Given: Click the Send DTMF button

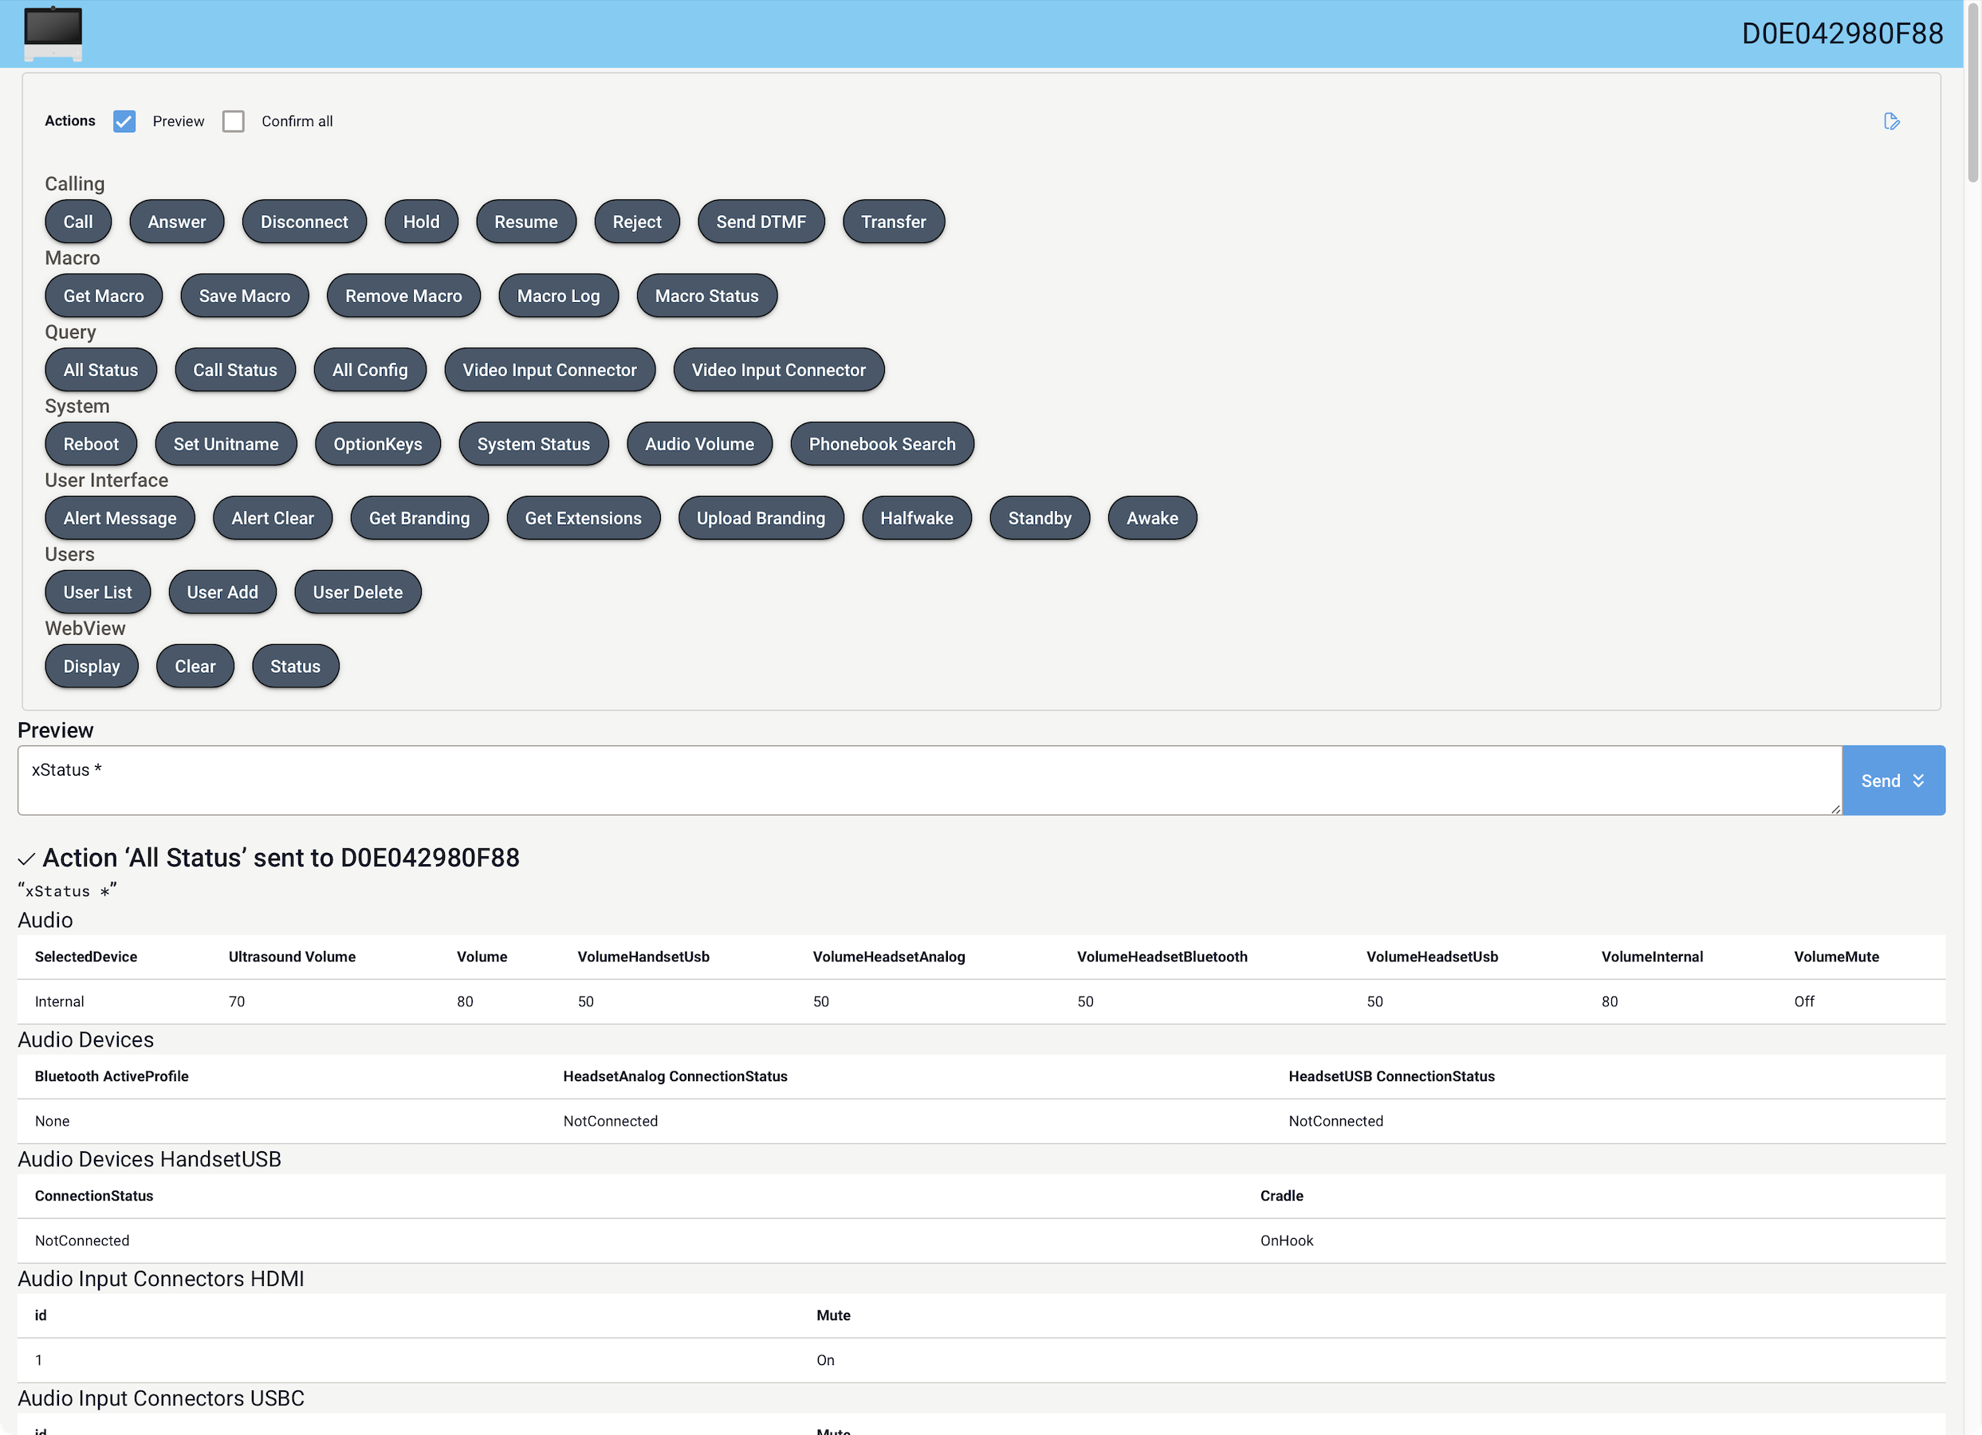Looking at the screenshot, I should (x=761, y=222).
